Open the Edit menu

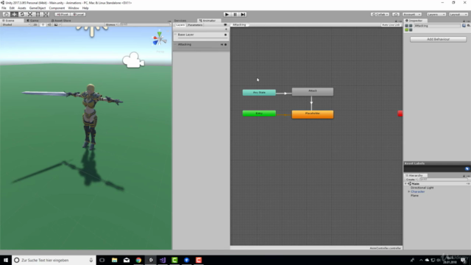tap(12, 8)
